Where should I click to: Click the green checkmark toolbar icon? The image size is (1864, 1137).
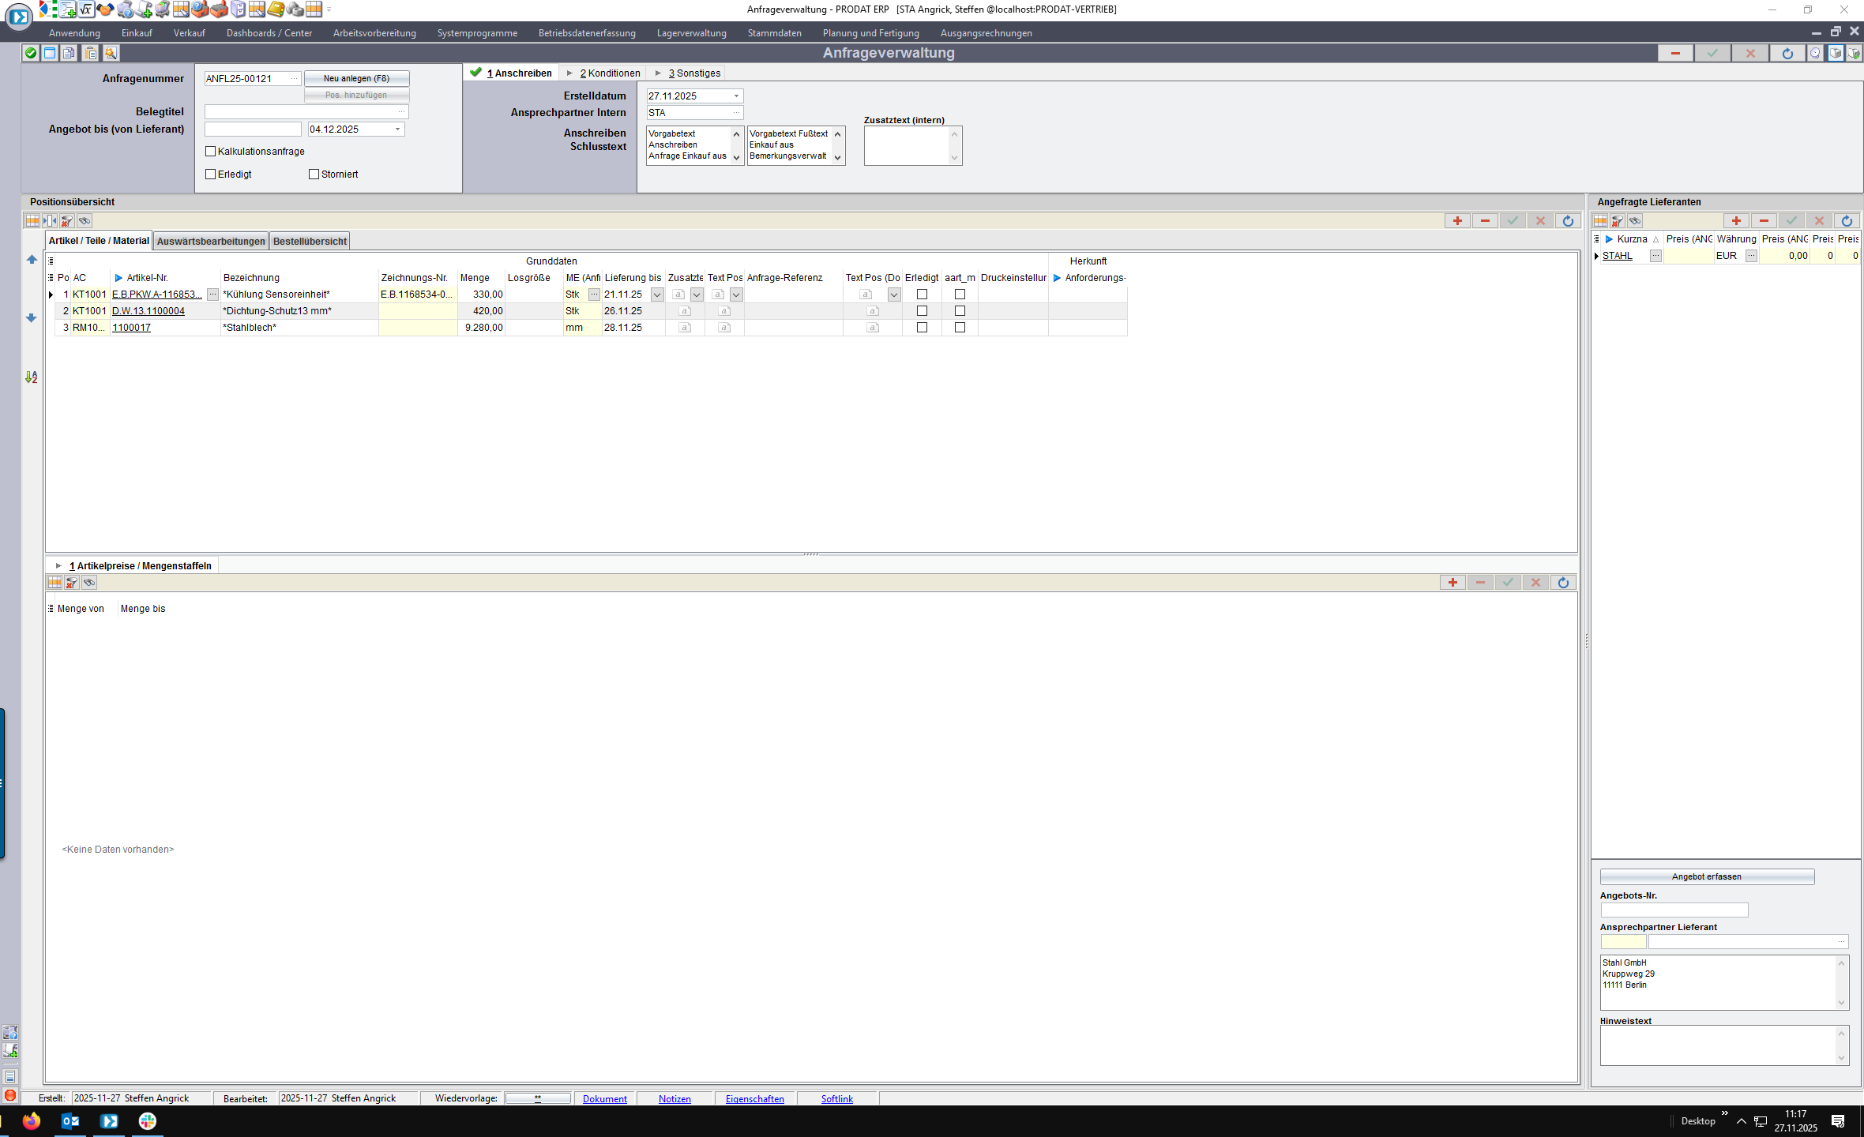pyautogui.click(x=31, y=53)
